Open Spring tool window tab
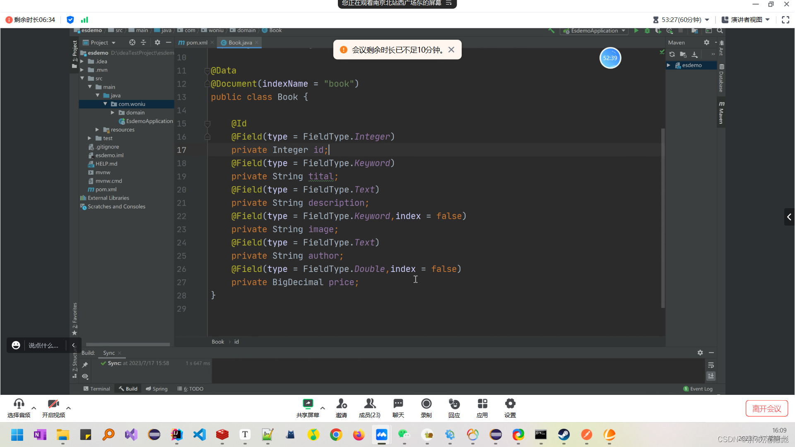795x447 pixels. point(157,389)
